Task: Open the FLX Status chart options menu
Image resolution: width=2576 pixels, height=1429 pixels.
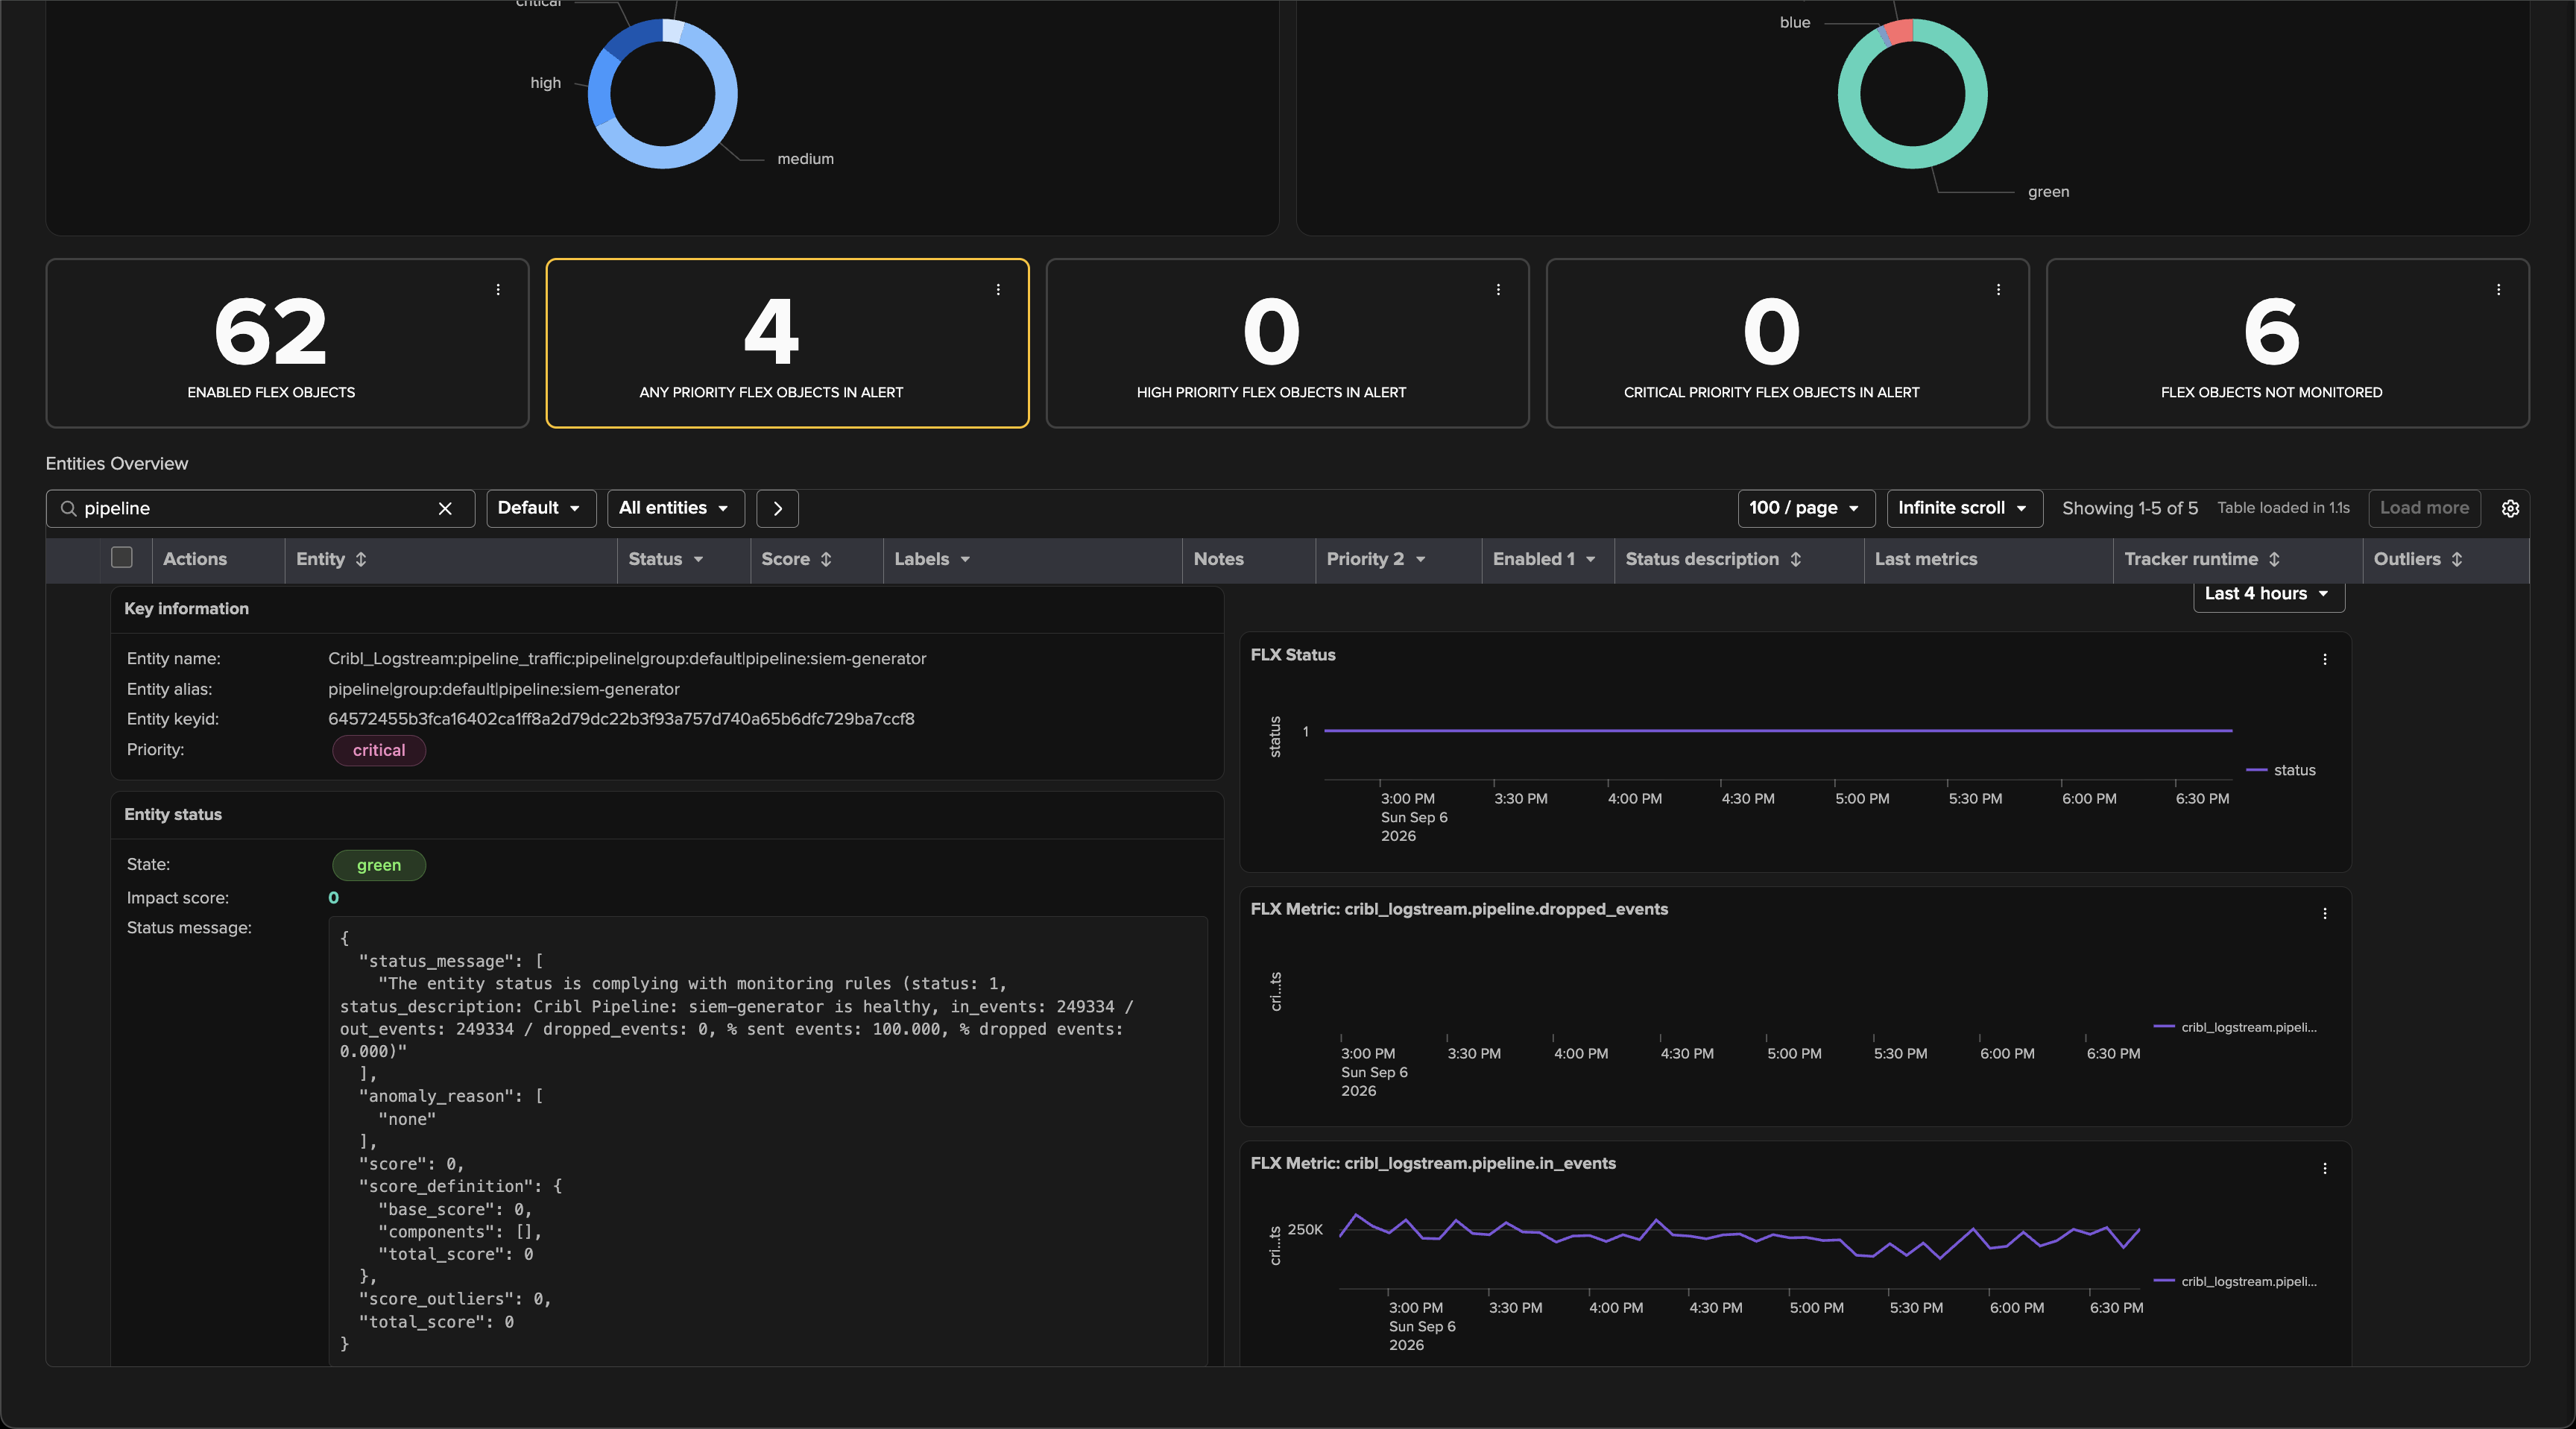Action: click(2325, 660)
